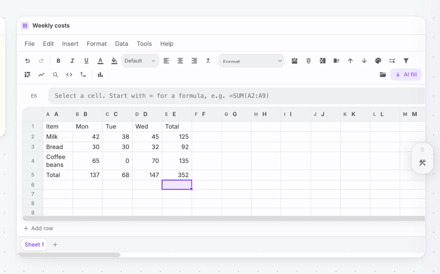The image size is (440, 274).
Task: Switch to the Sheet 1 tab
Action: pos(34,245)
